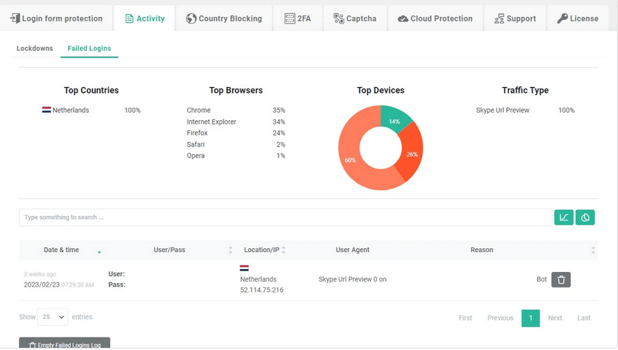Sort by User/Pass column arrows
618x350 pixels.
click(x=231, y=250)
